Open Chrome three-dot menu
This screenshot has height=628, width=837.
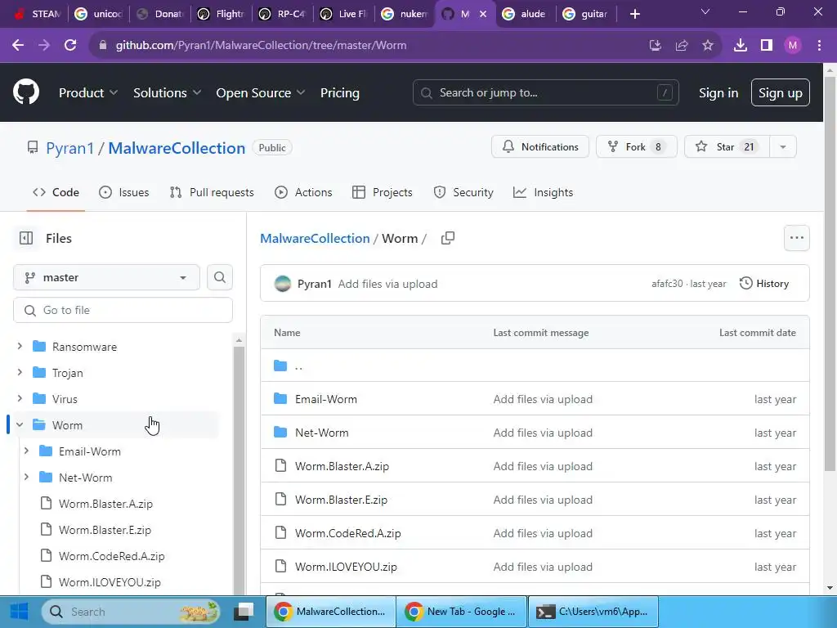(x=819, y=46)
